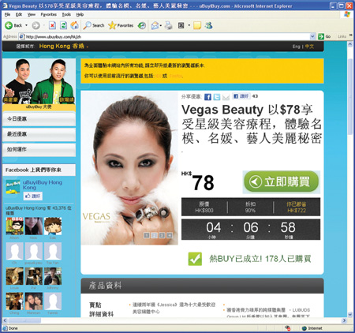The height and width of the screenshot is (333, 355).
Task: Click the Facebook fan avatar named Johnny
Action: (53, 276)
